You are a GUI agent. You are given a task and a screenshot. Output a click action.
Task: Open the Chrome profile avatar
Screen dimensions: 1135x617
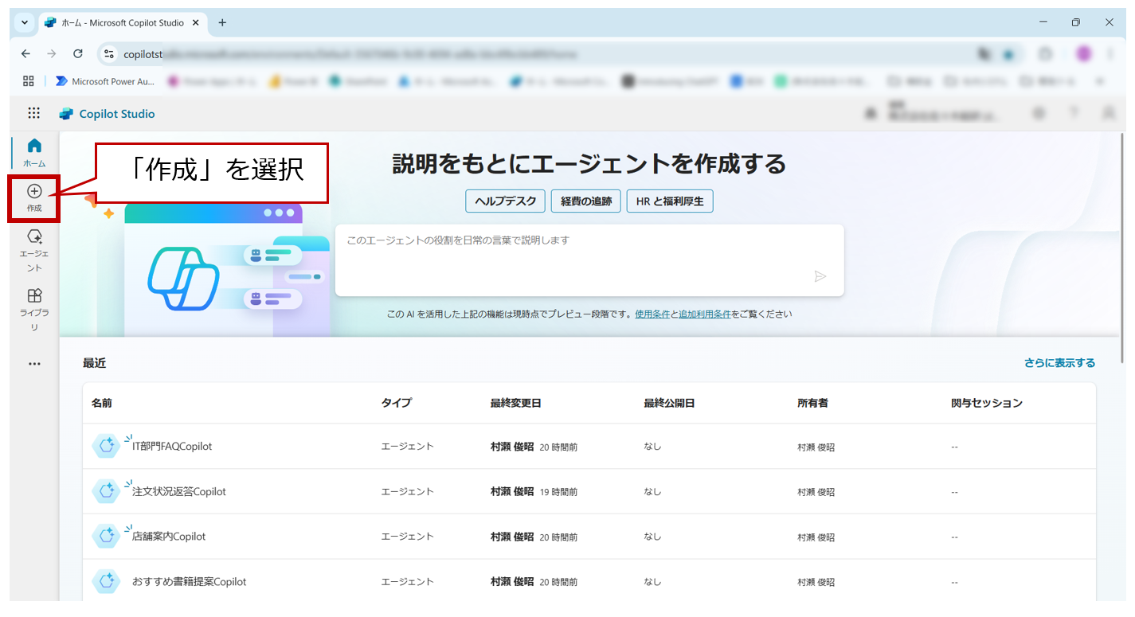click(x=1083, y=54)
